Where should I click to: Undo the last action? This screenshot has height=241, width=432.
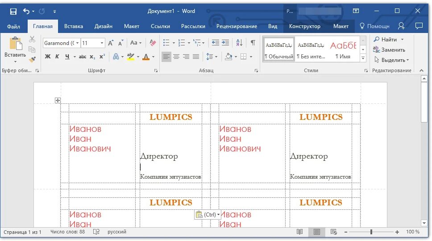tap(26, 11)
